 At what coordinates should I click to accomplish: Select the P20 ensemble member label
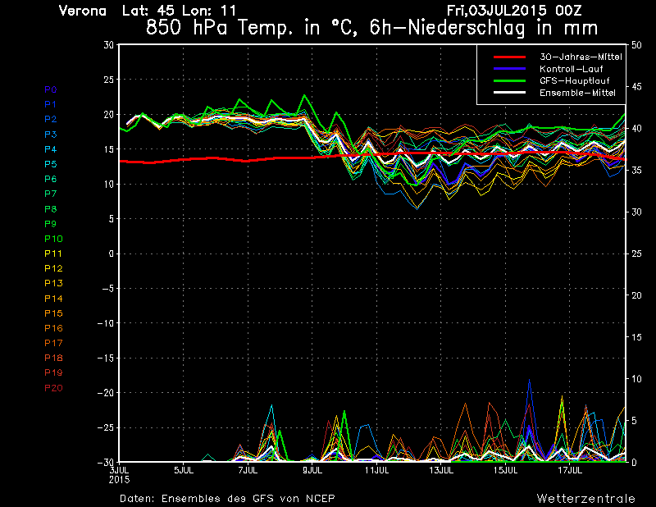[x=53, y=387]
